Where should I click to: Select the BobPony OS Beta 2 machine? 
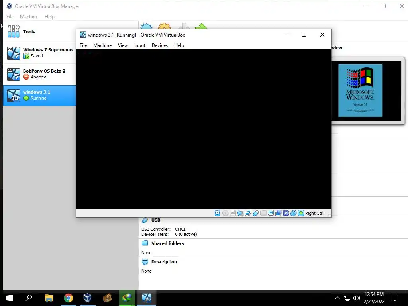coord(39,74)
